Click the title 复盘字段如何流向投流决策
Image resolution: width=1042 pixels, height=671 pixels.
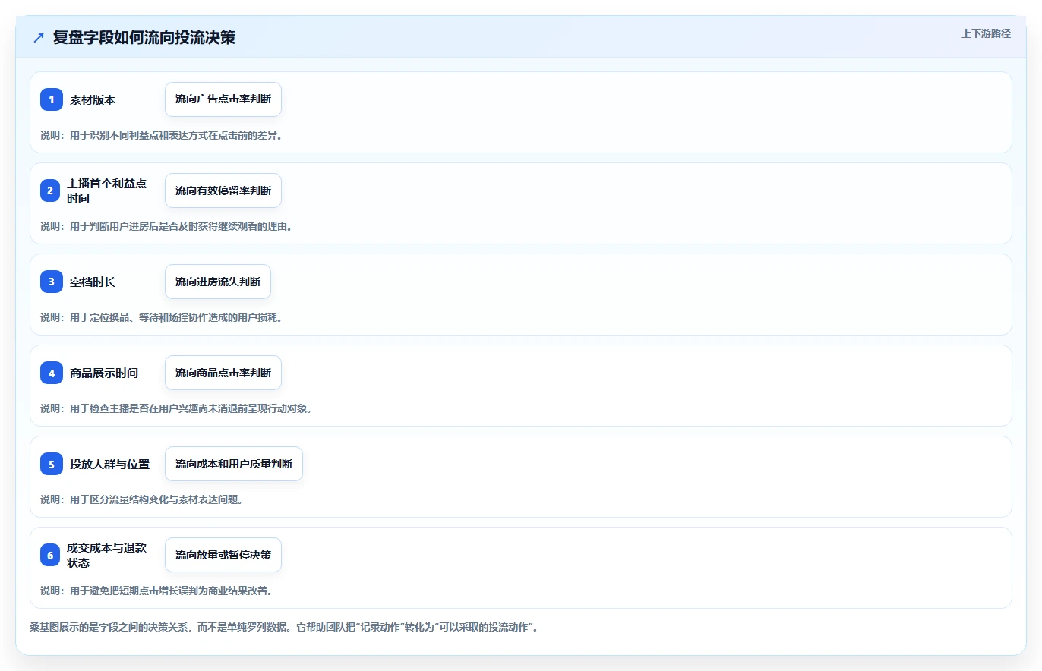click(x=144, y=37)
